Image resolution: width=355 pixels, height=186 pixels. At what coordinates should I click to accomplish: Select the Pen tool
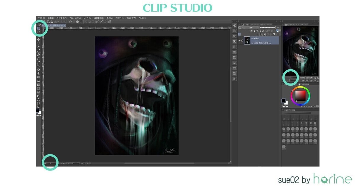(x=38, y=54)
